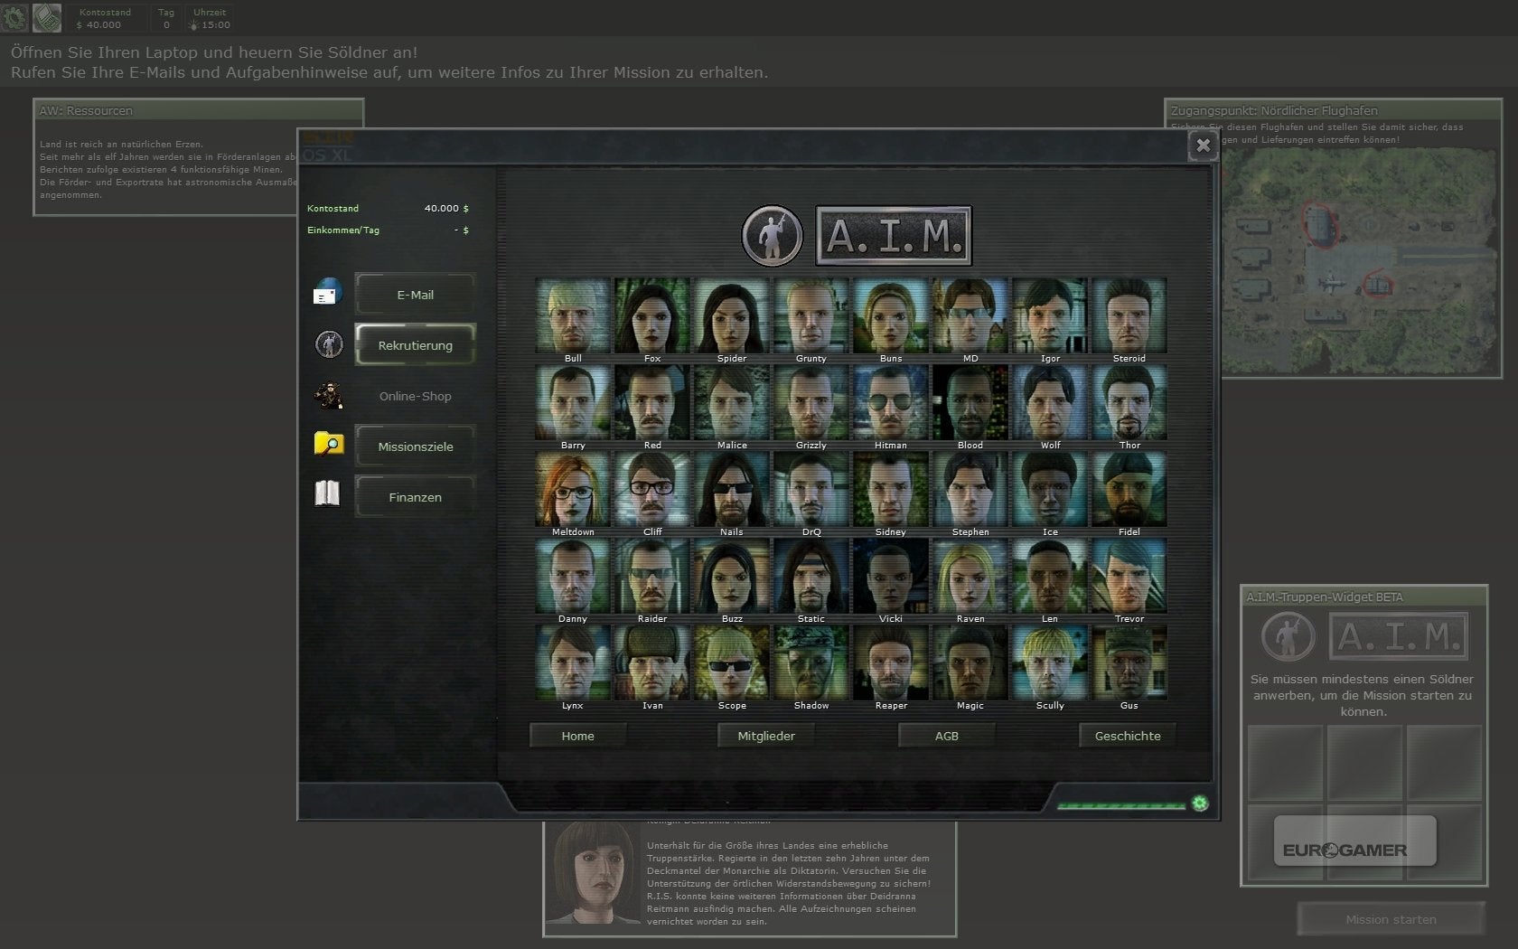
Task: Choose mercenary Reaper
Action: (x=891, y=662)
